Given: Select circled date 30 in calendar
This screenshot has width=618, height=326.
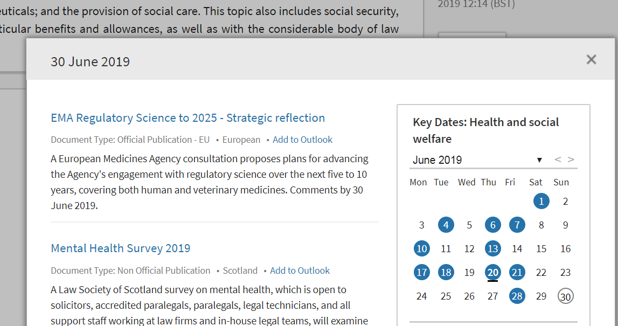Looking at the screenshot, I should click(565, 296).
